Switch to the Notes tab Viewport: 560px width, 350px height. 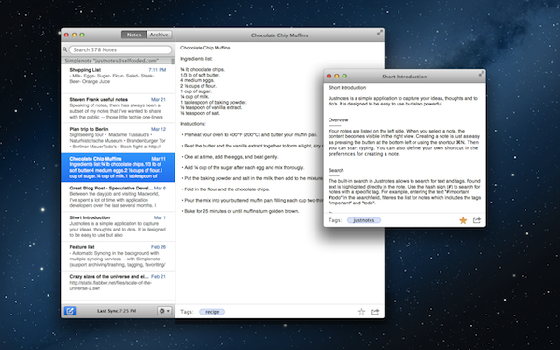click(133, 35)
